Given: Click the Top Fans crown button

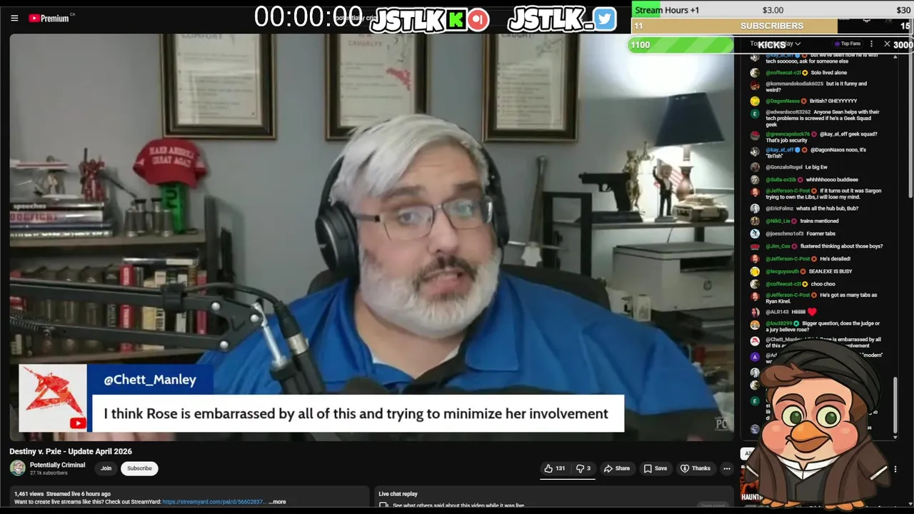Looking at the screenshot, I should coord(848,44).
